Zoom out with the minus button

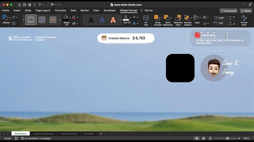[x=216, y=138]
